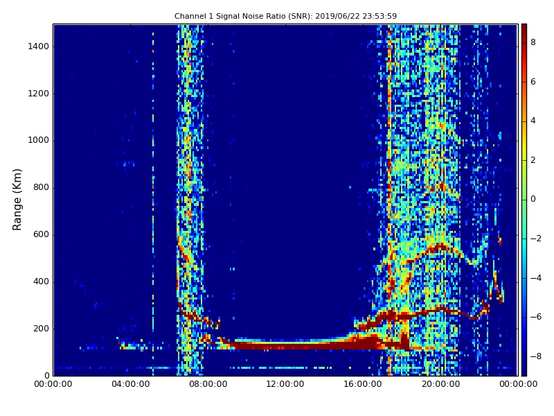Click the 08:00:00 time axis label
The width and height of the screenshot is (554, 416).
[208, 384]
